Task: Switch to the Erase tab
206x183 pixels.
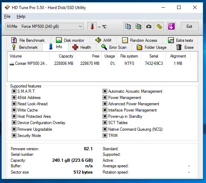Action: pyautogui.click(x=185, y=47)
